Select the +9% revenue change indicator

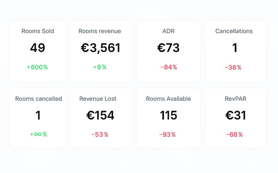(x=100, y=67)
